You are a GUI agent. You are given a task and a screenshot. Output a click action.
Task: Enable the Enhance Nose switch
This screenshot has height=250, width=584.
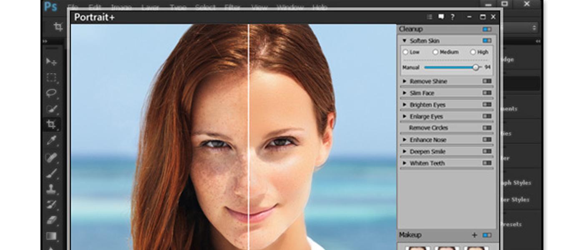click(487, 140)
